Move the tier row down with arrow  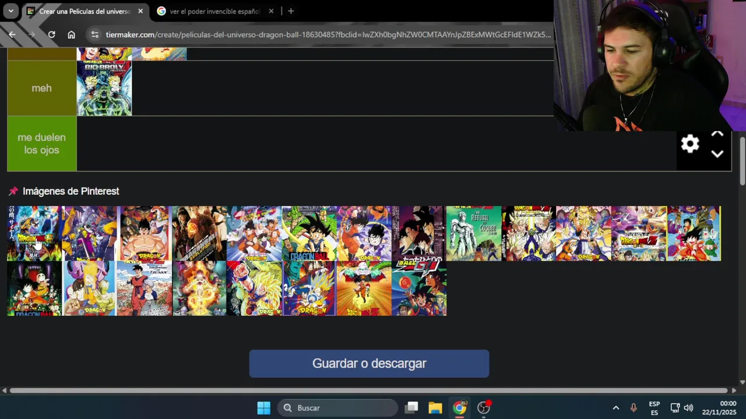pos(717,154)
